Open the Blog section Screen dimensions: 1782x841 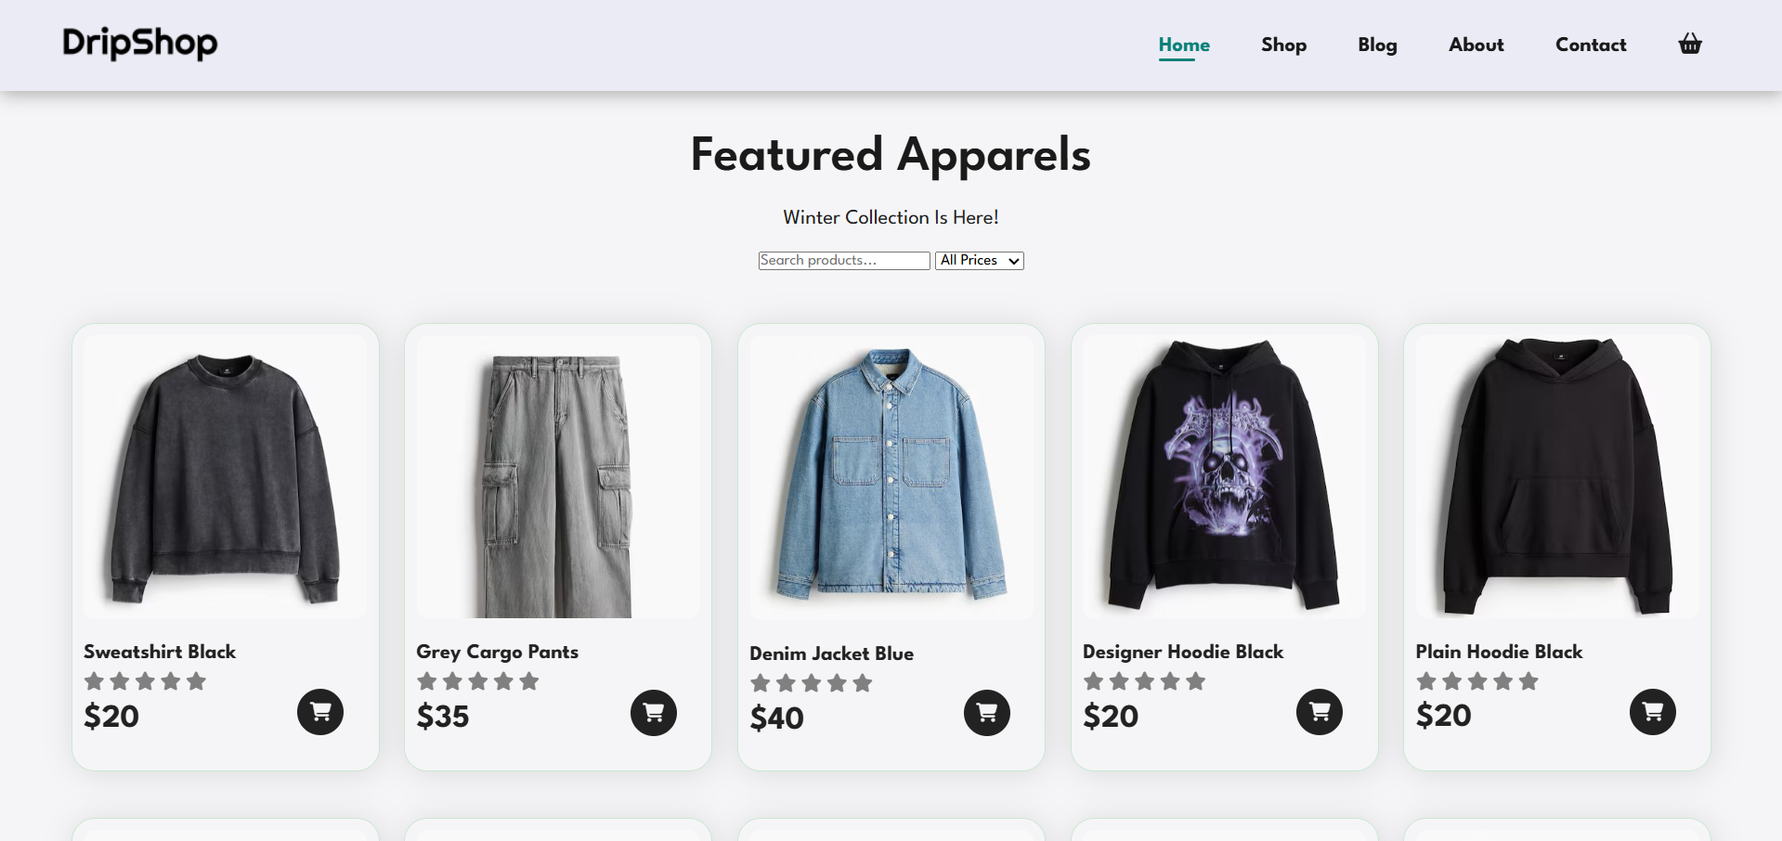coord(1376,45)
